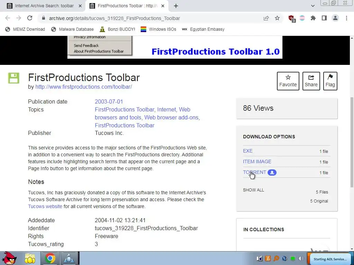Image resolution: width=354 pixels, height=265 pixels.
Task: Click the green floppy disk software icon
Action: (x=14, y=78)
